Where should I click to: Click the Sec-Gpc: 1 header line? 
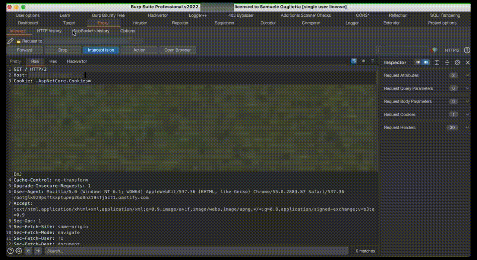pyautogui.click(x=27, y=221)
